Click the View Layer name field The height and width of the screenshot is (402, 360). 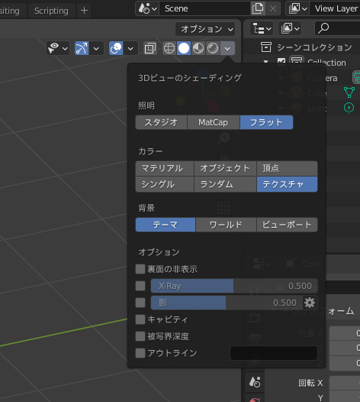[x=335, y=8]
